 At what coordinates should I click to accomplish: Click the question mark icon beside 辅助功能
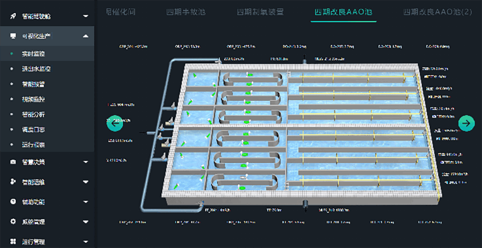(x=13, y=202)
